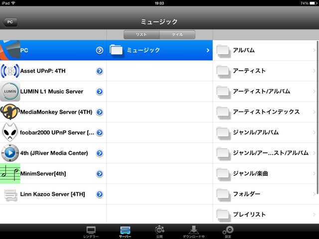Image resolution: width=319 pixels, height=239 pixels.
Task: Open the アーティスト folder
Action: coord(249,71)
